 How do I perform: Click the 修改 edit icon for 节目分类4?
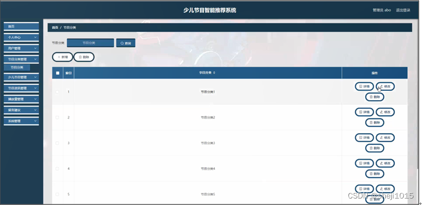click(381, 163)
